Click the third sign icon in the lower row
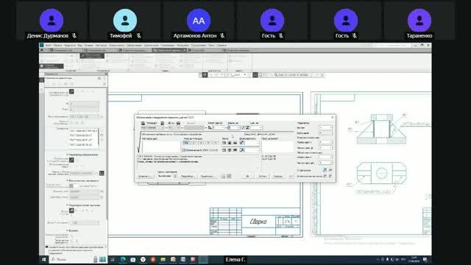Image resolution: width=471 pixels, height=265 pixels. [x=235, y=150]
